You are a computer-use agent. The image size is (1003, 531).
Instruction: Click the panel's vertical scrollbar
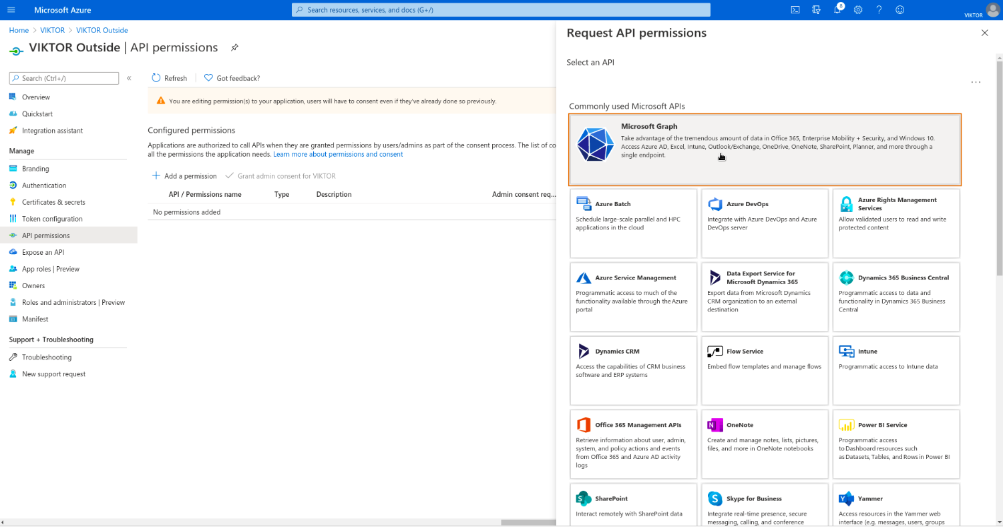click(x=999, y=167)
